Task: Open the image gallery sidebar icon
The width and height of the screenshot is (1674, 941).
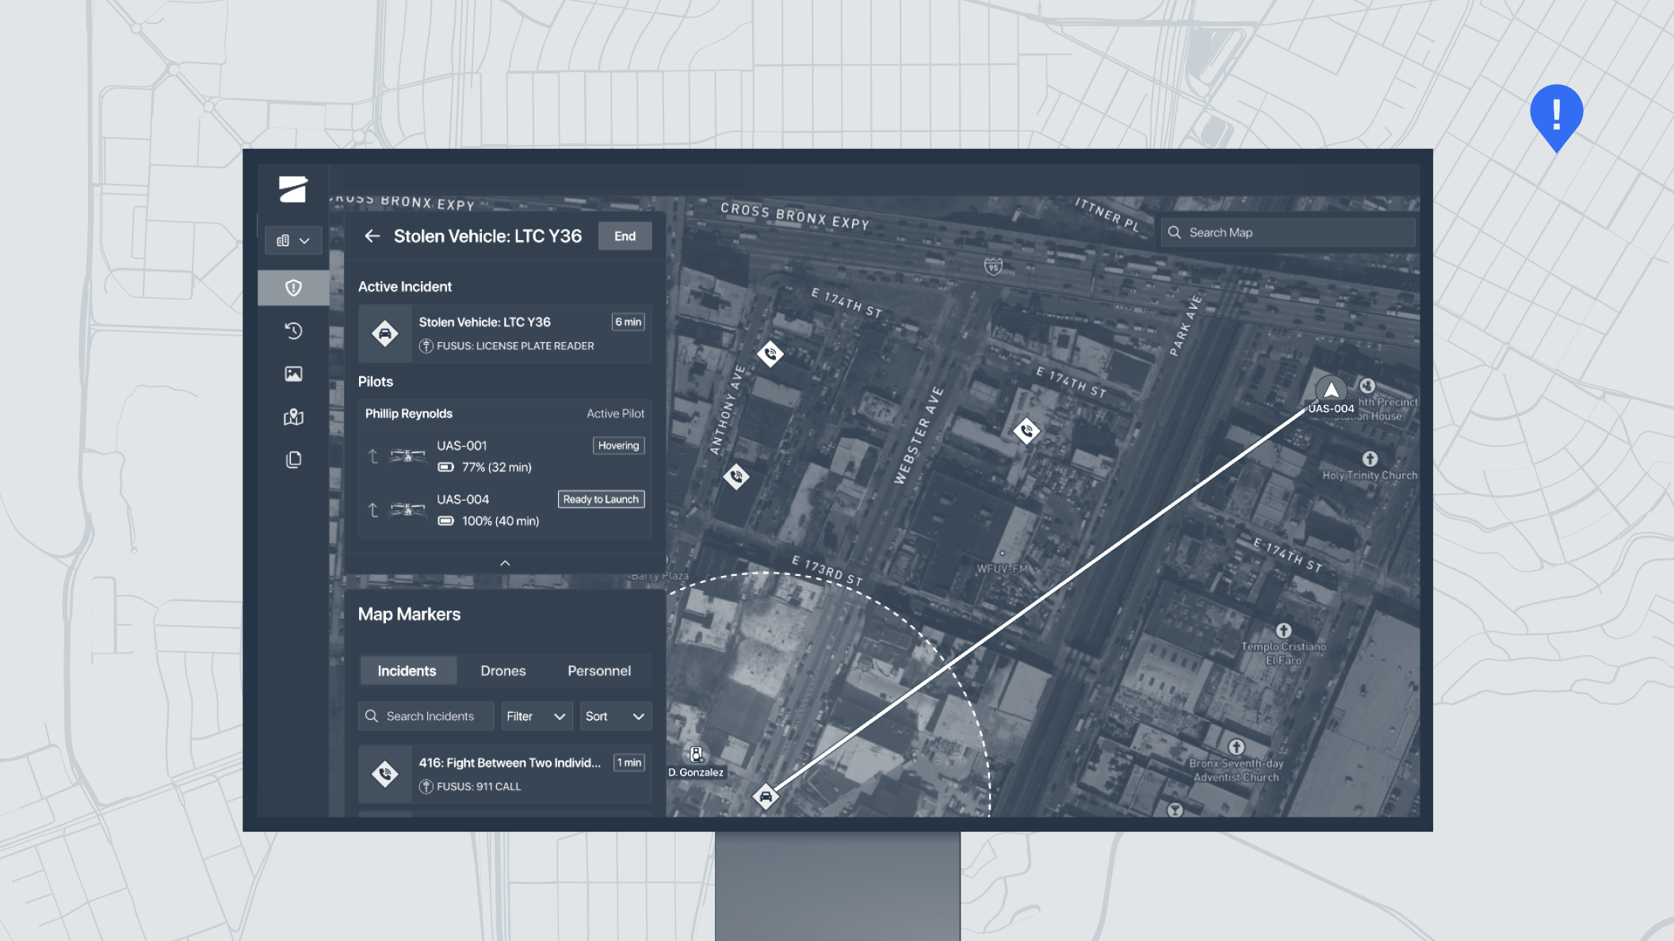Action: click(x=293, y=374)
